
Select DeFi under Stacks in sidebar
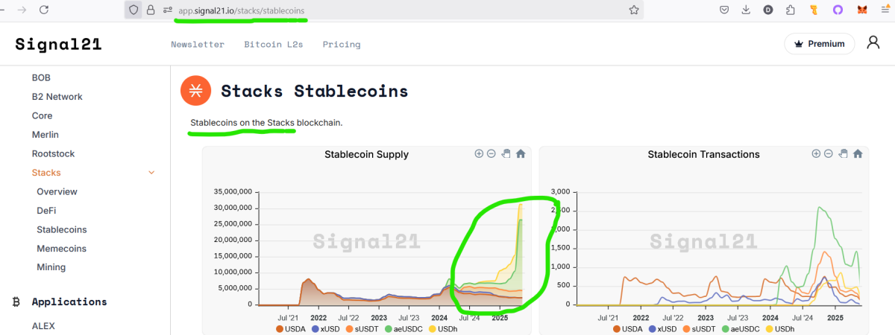pyautogui.click(x=46, y=211)
